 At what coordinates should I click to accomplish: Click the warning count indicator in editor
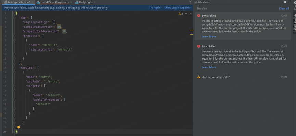click(181, 14)
